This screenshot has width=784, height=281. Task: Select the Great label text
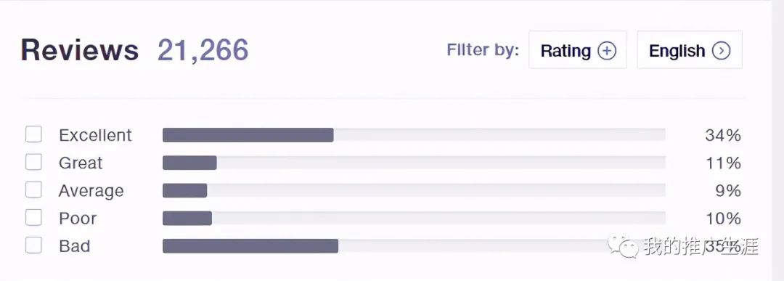coord(81,163)
